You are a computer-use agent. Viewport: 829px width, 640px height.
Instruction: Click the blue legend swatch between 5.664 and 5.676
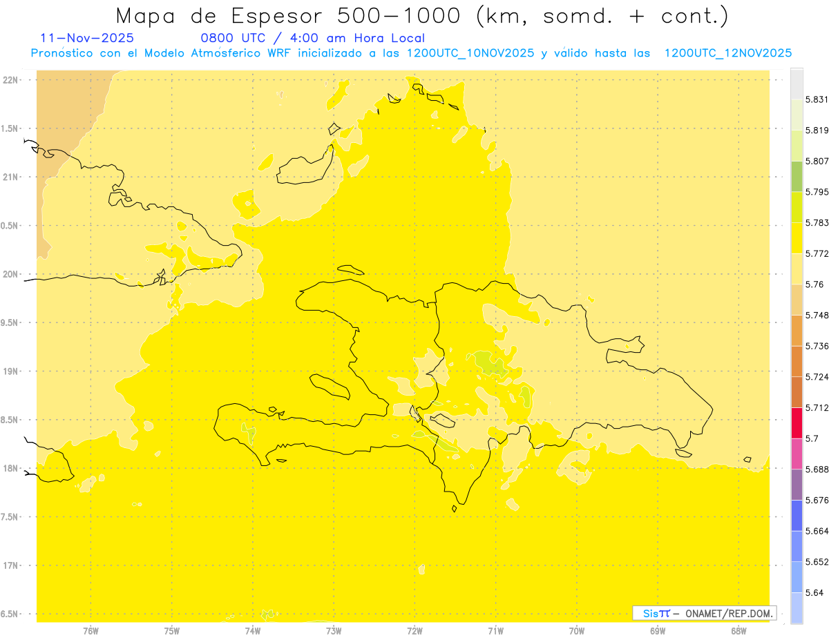(x=797, y=515)
